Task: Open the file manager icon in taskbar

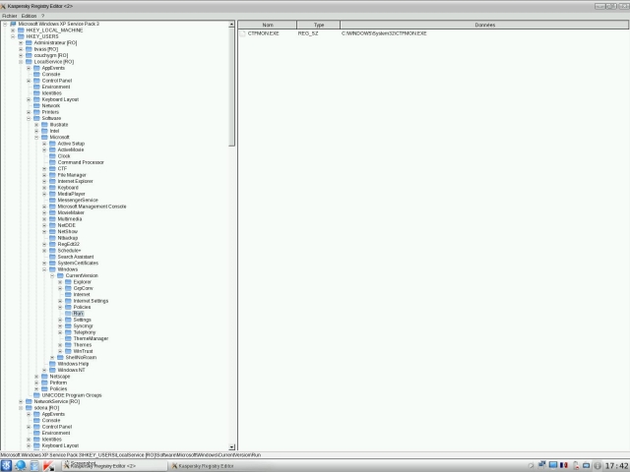Action: [34, 465]
